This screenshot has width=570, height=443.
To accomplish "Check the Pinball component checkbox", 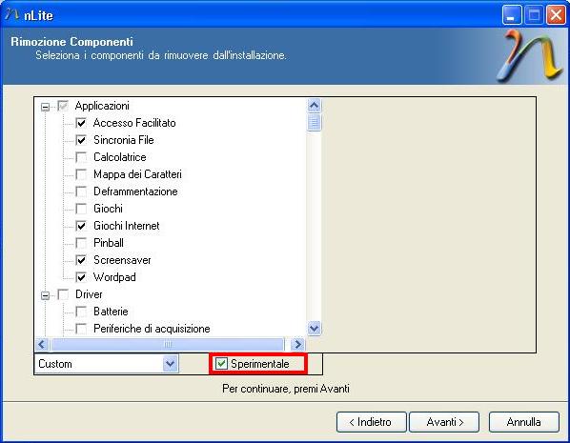I will (x=81, y=243).
